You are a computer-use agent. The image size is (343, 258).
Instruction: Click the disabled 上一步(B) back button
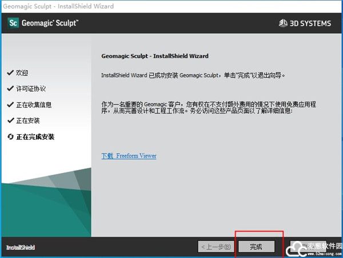point(216,247)
